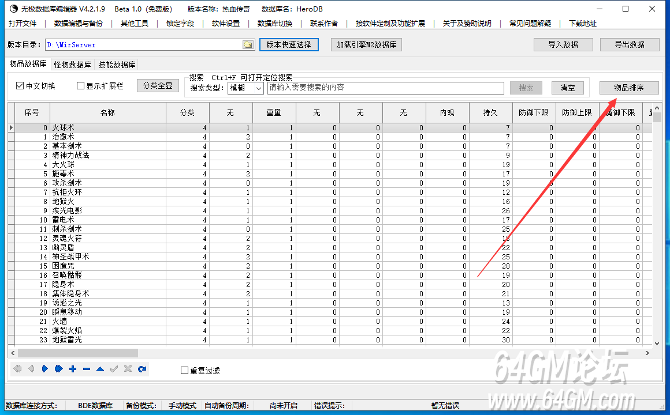Click the down arrow of vertical scrollbar

pyautogui.click(x=657, y=343)
